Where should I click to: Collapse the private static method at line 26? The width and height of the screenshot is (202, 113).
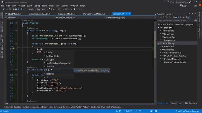pyautogui.click(x=16, y=70)
